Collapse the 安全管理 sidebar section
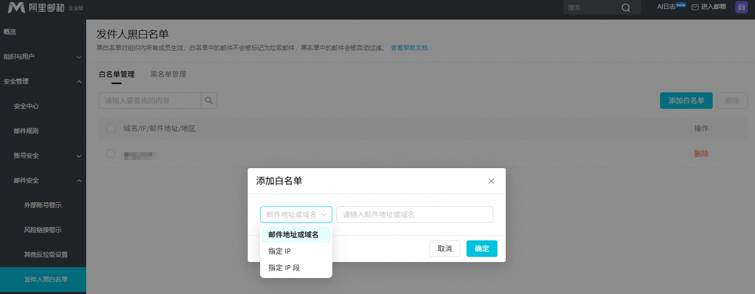 (79, 81)
